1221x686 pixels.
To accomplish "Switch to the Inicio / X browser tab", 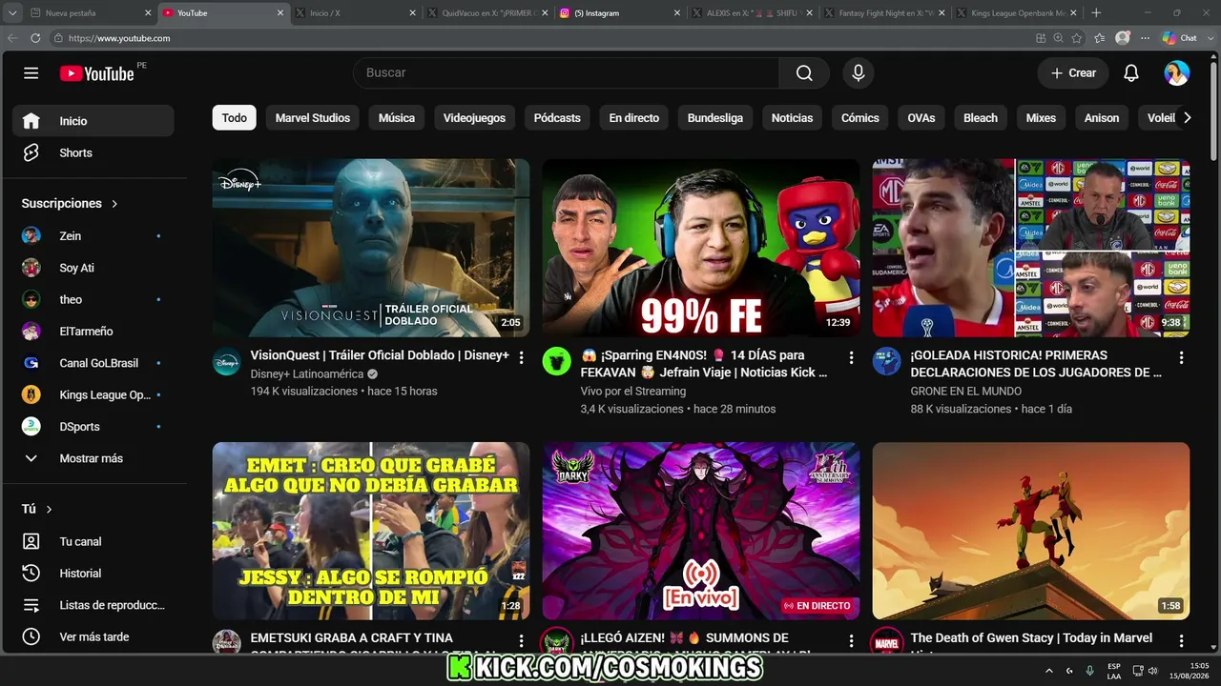I will pyautogui.click(x=355, y=13).
